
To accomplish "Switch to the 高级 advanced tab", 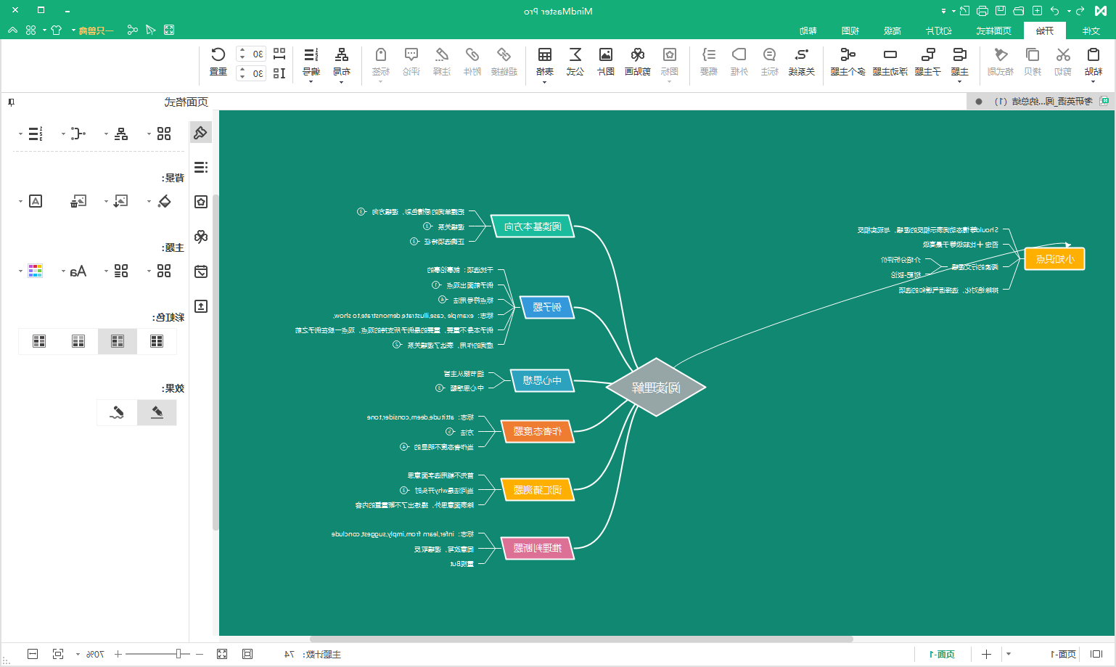I will [893, 30].
